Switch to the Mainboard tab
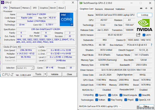 click(15, 8)
